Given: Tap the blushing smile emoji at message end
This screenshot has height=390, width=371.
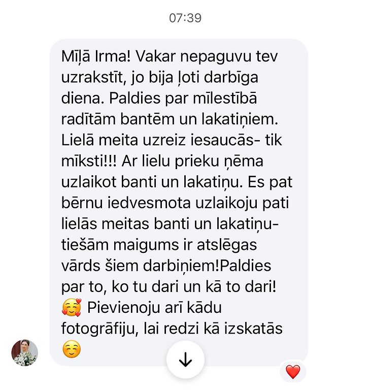Looking at the screenshot, I should pos(72,349).
